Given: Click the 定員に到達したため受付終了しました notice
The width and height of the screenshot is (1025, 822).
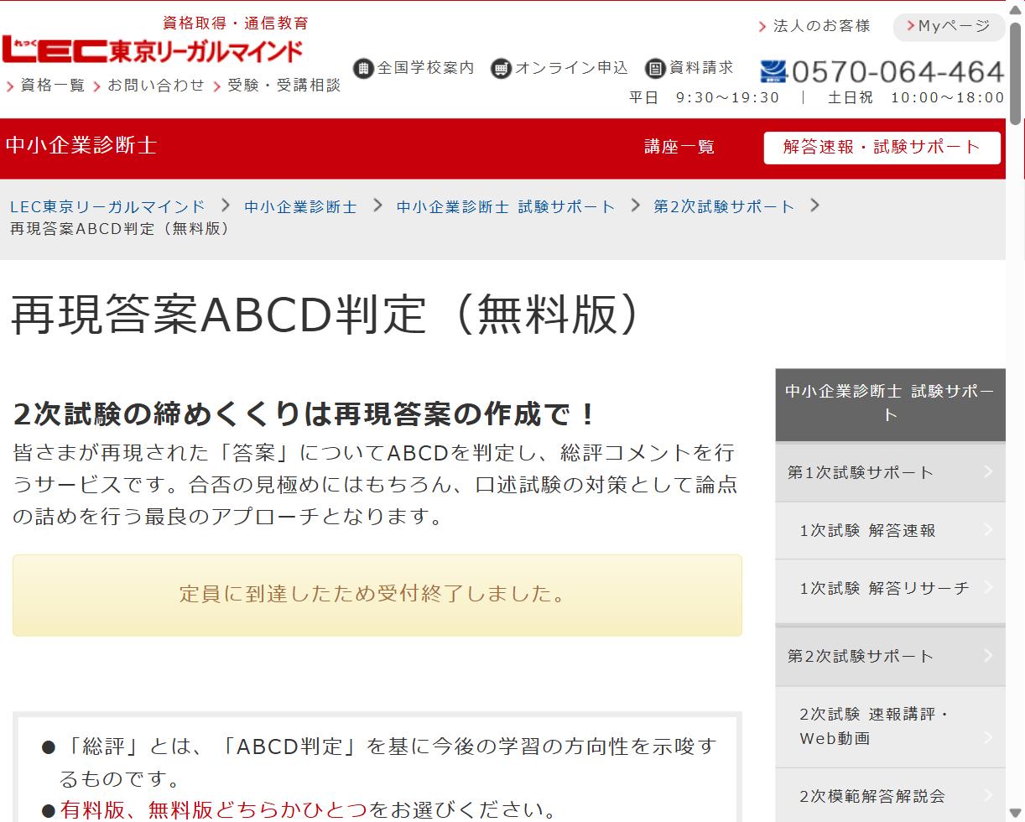Looking at the screenshot, I should click(377, 595).
